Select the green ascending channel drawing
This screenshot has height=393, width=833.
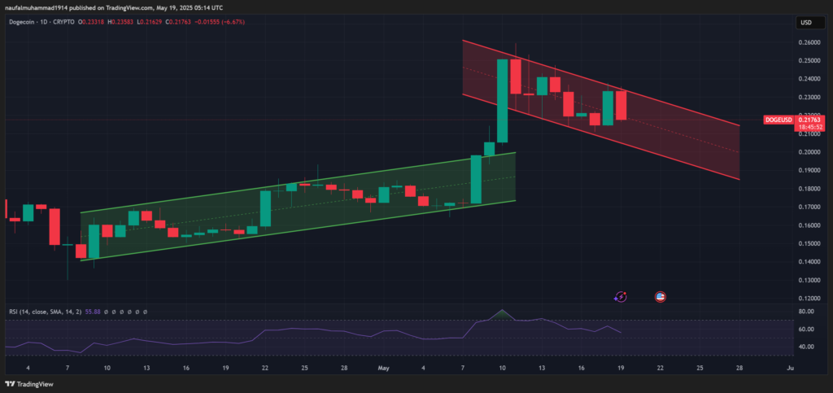(x=298, y=207)
